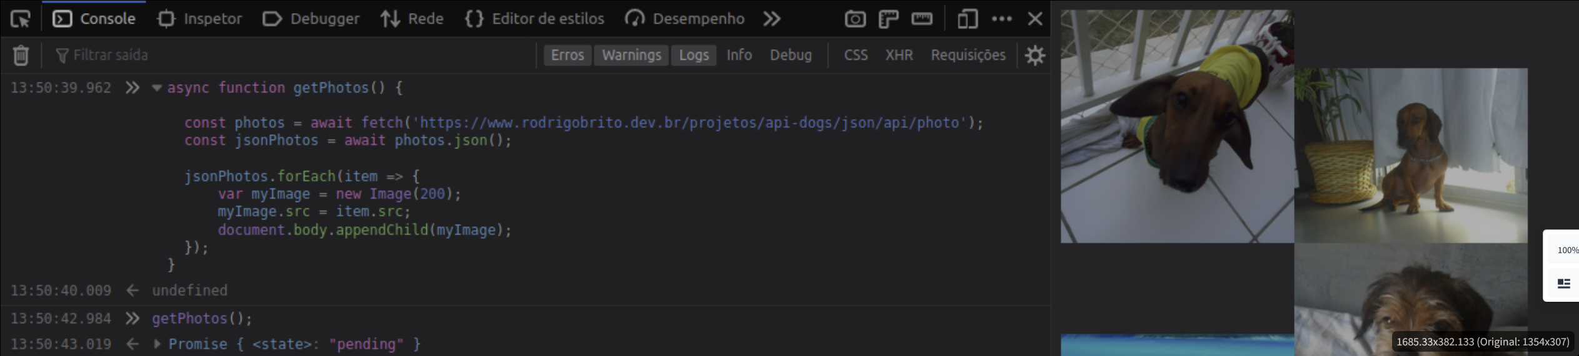Enable the Requisições filter button
The height and width of the screenshot is (356, 1579).
click(968, 55)
